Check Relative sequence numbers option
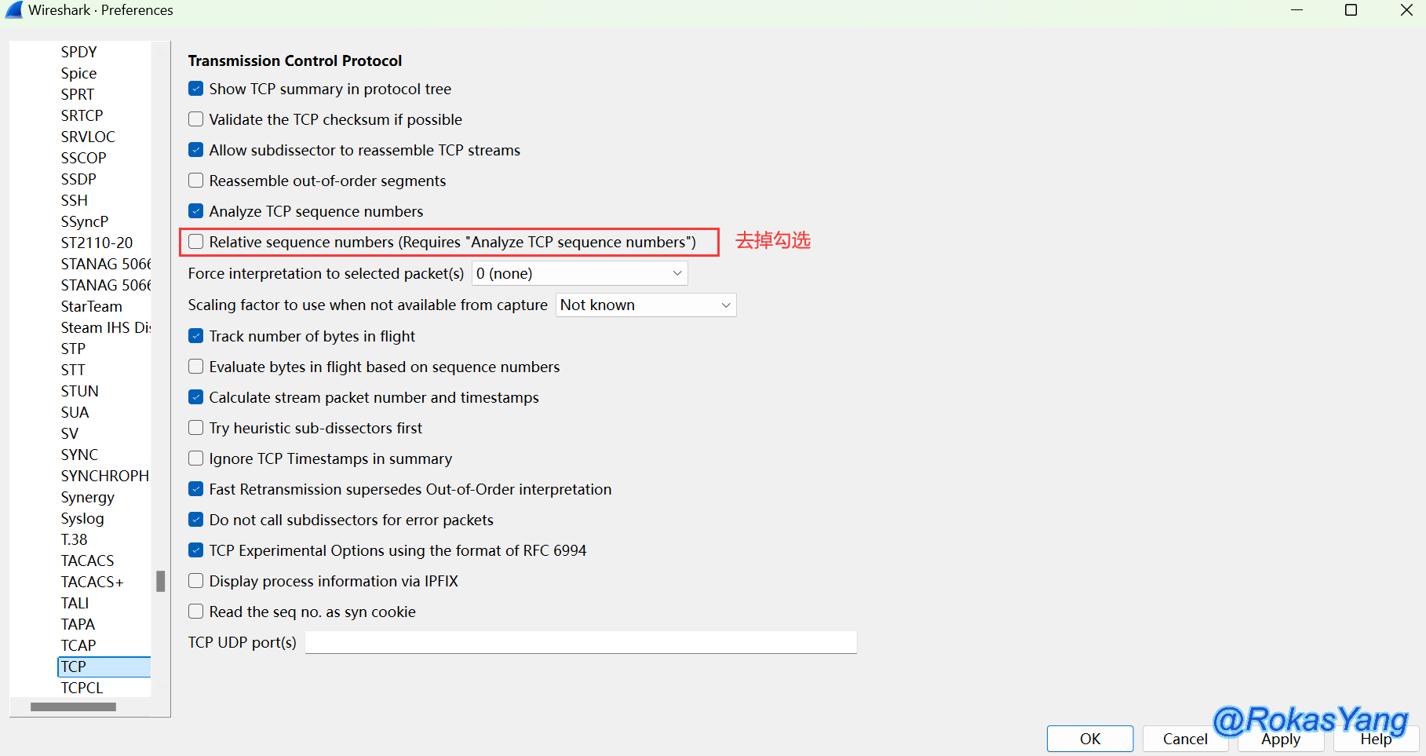1426x756 pixels. coord(196,242)
